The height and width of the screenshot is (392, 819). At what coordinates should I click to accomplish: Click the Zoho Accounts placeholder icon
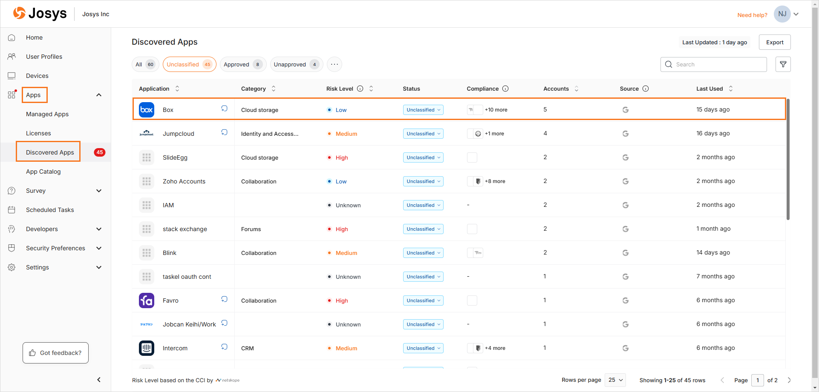147,181
